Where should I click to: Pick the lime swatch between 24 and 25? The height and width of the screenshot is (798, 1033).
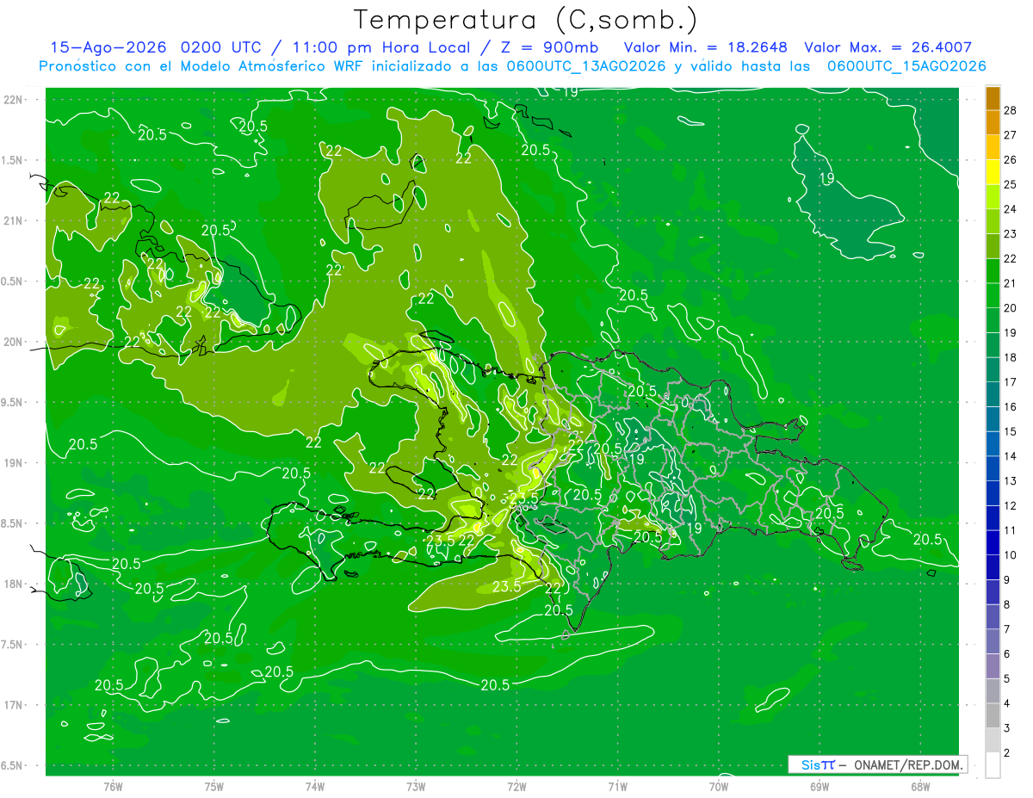pyautogui.click(x=993, y=197)
